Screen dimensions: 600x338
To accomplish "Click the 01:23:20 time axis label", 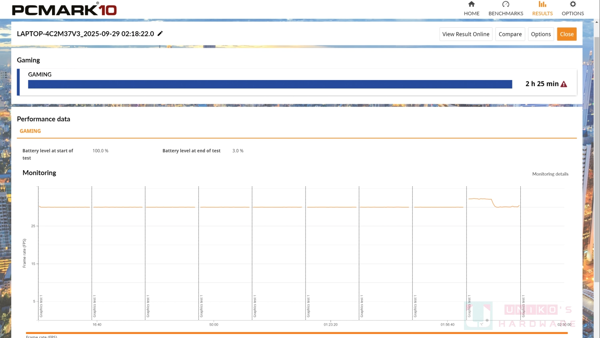I will (330, 324).
